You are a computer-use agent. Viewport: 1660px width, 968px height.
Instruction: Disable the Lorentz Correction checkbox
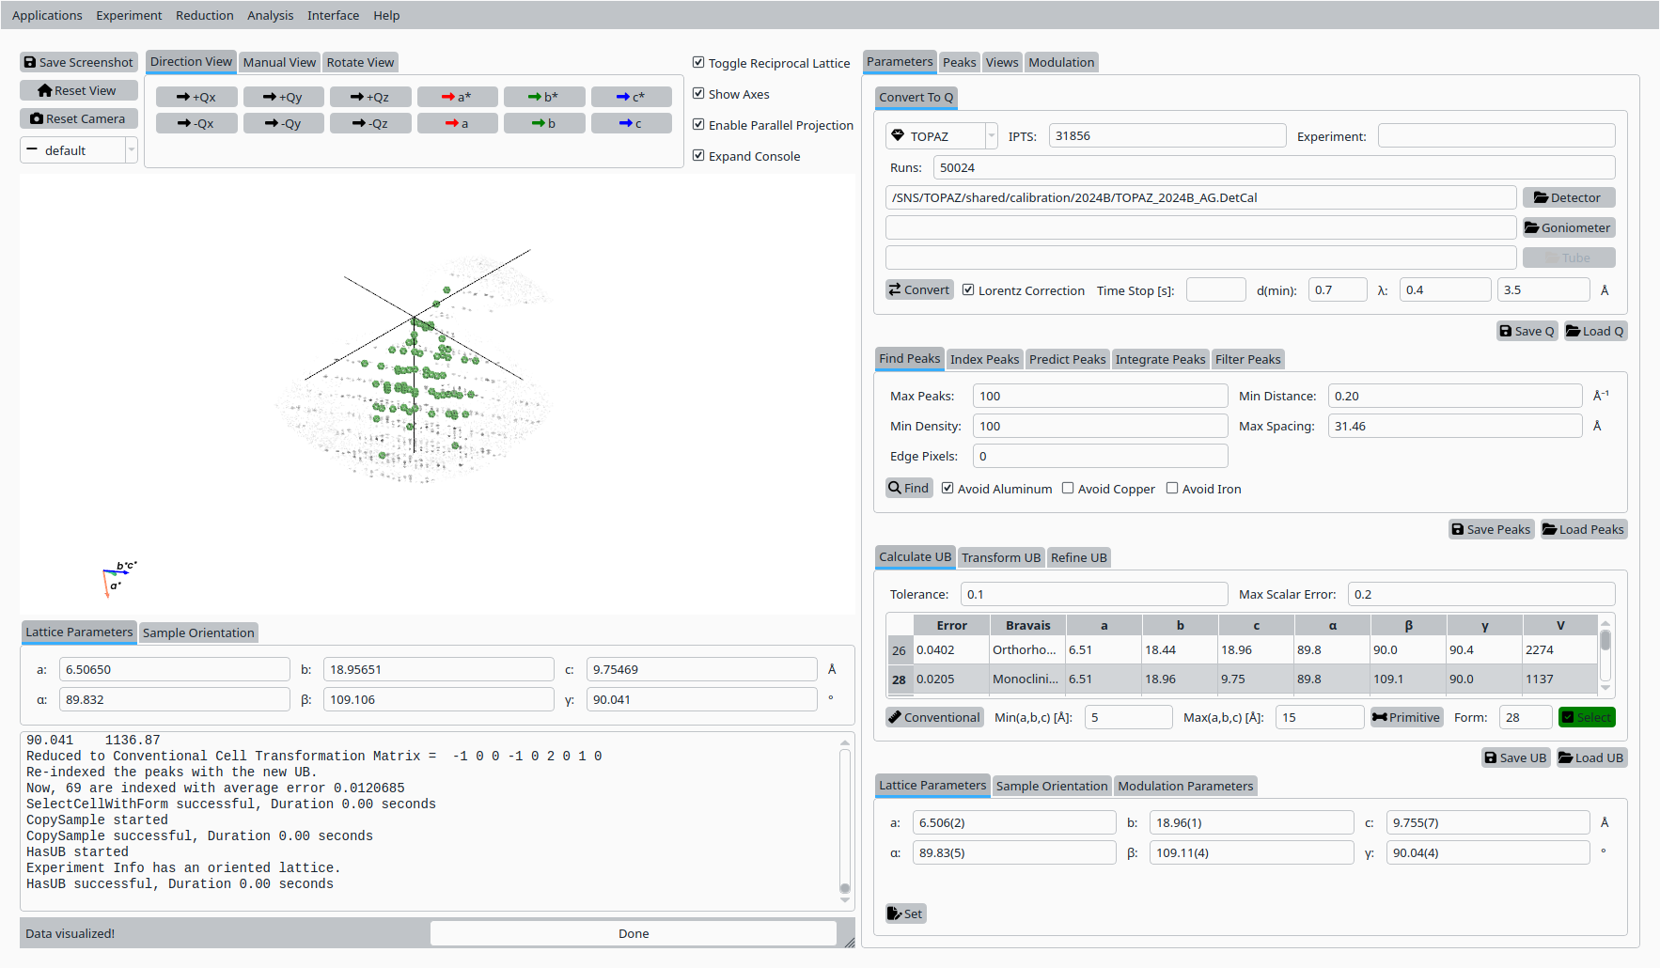click(x=968, y=290)
